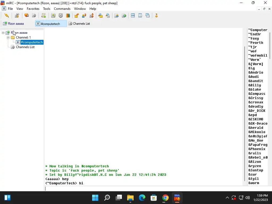Open the Timer clock icon
This screenshot has width=272, height=204.
61,15
